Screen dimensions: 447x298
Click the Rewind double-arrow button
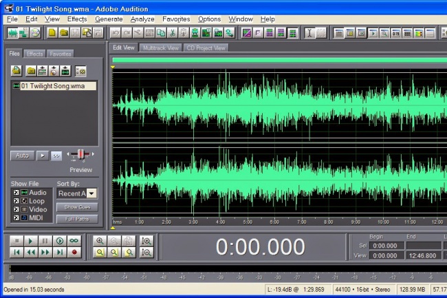tap(31, 253)
